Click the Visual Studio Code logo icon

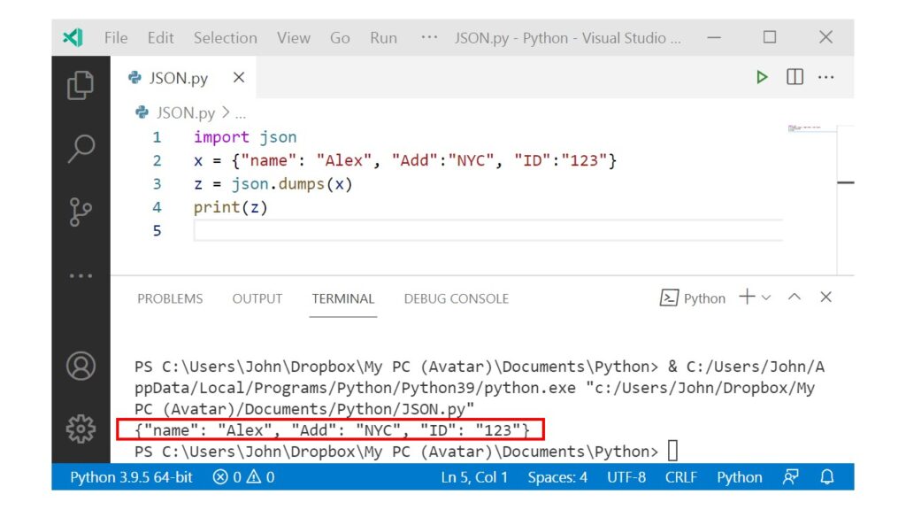tap(73, 37)
